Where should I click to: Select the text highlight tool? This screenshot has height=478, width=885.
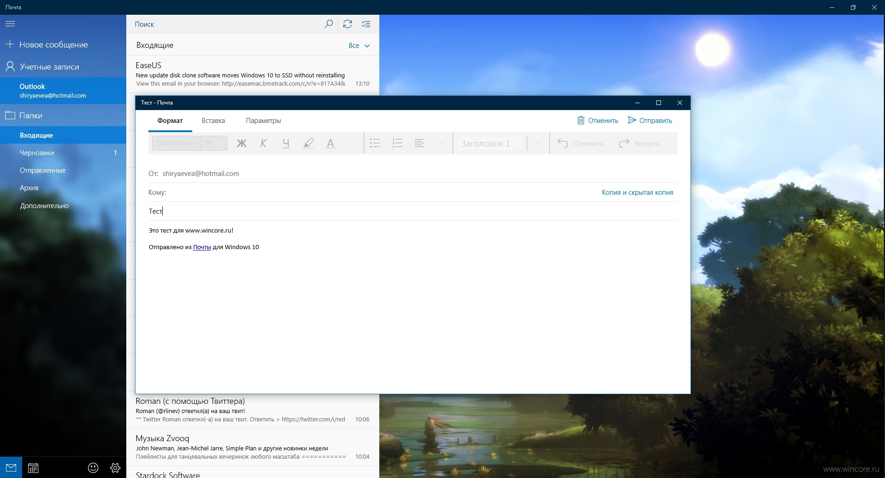[308, 143]
